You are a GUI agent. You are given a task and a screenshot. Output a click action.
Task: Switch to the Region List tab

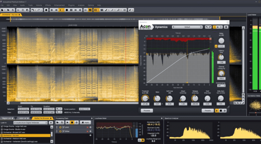[x=6, y=118]
